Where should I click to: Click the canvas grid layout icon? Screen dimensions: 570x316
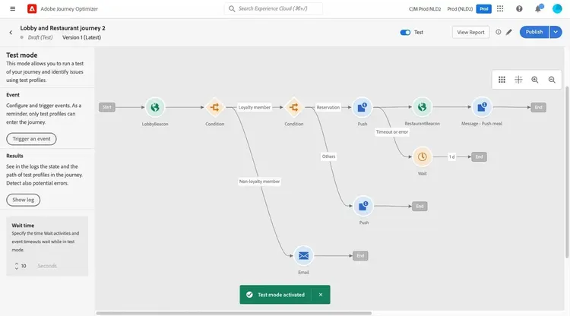(x=502, y=80)
